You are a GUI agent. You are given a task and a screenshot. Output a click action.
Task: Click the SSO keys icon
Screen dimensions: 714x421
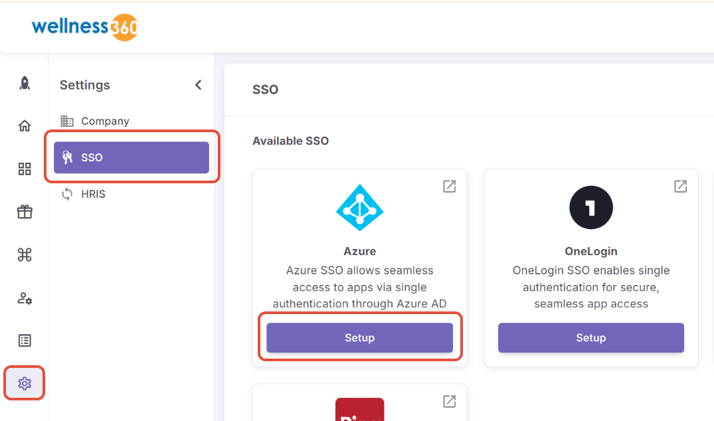pos(67,157)
